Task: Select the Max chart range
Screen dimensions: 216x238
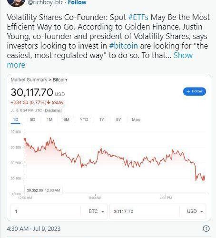Action: tap(136, 119)
